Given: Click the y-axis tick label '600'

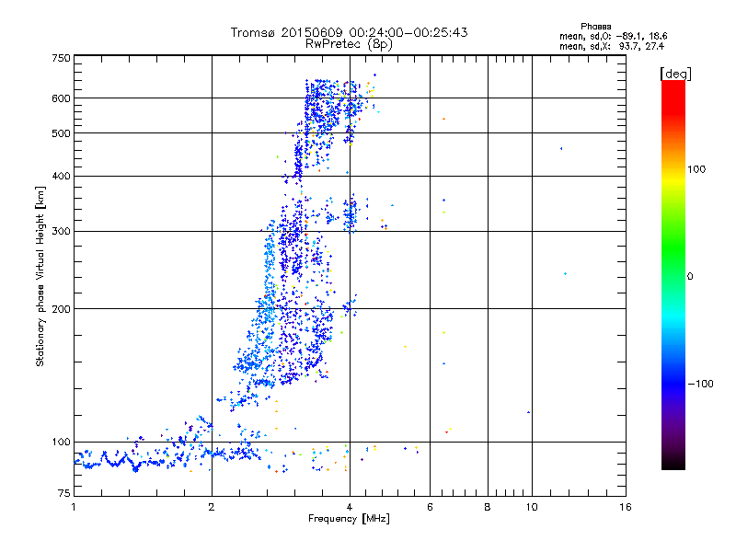Looking at the screenshot, I should pyautogui.click(x=61, y=98).
